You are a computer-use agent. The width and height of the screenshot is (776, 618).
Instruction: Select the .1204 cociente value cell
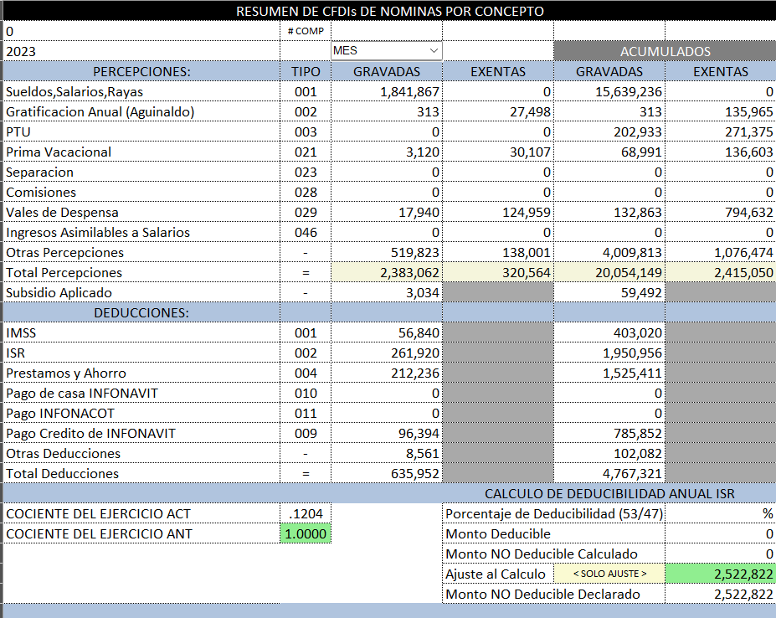coord(306,513)
